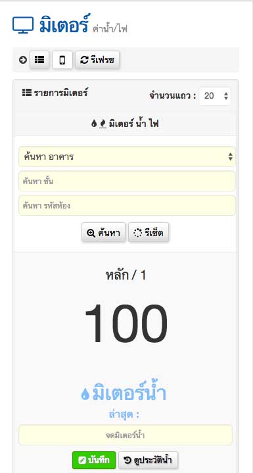253x473 pixels.
Task: Focus the ค้นหา รหัสห้อง room code field
Action: 127,205
